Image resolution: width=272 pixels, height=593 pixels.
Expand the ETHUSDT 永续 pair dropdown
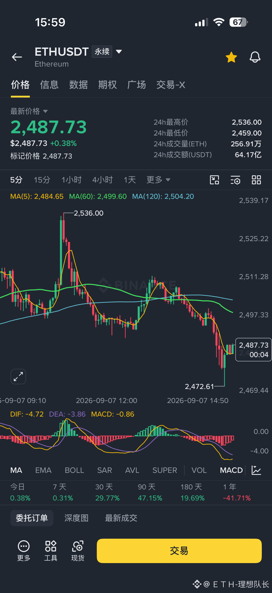(119, 51)
